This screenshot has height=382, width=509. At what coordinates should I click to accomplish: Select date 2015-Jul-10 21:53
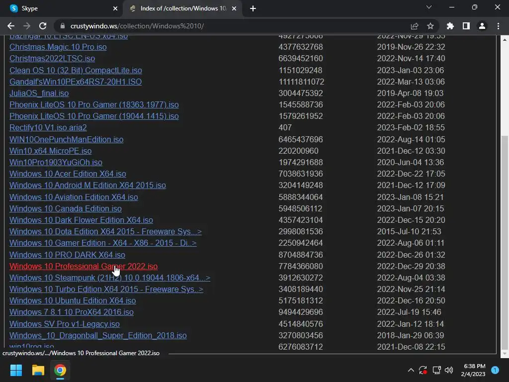point(409,232)
